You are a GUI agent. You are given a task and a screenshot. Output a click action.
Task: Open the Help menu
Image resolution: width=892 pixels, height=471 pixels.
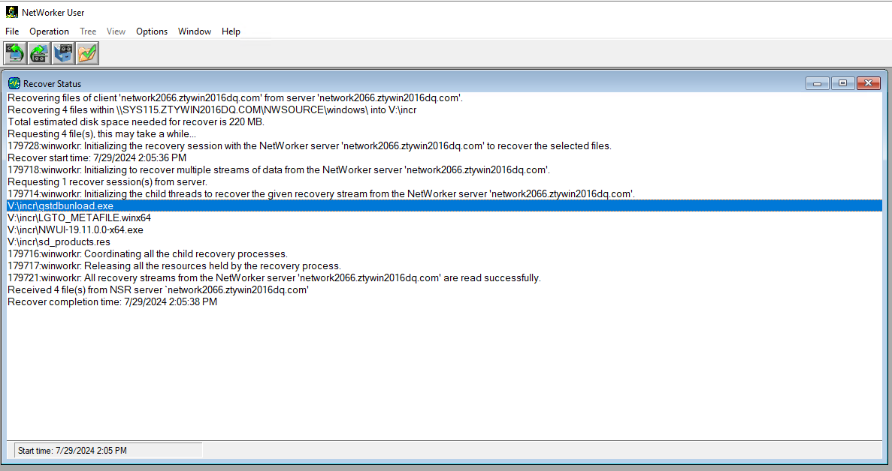[231, 31]
